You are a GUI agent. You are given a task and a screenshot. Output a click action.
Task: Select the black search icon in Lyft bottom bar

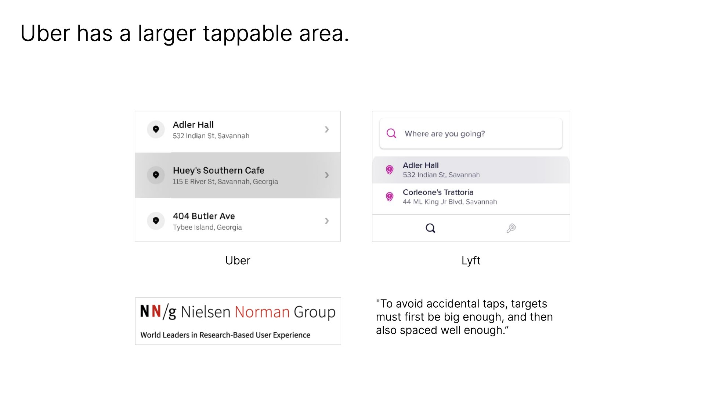(430, 228)
